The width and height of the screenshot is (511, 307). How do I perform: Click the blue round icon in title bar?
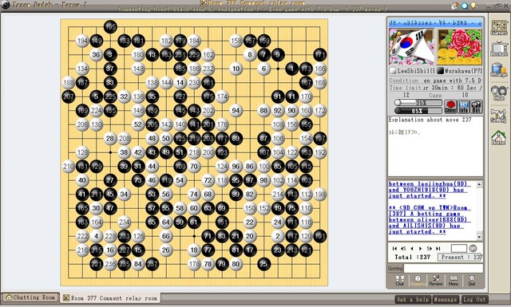[x=465, y=6]
